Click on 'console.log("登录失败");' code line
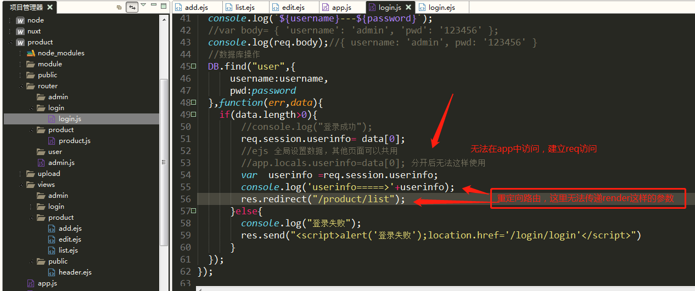 [x=301, y=223]
